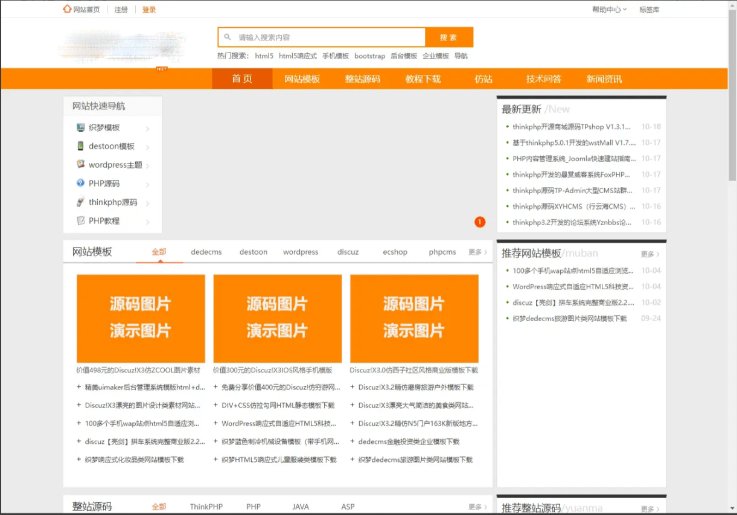The width and height of the screenshot is (737, 515).
Task: Open dedecms金融投资类企业模板下载 link
Action: (409, 442)
